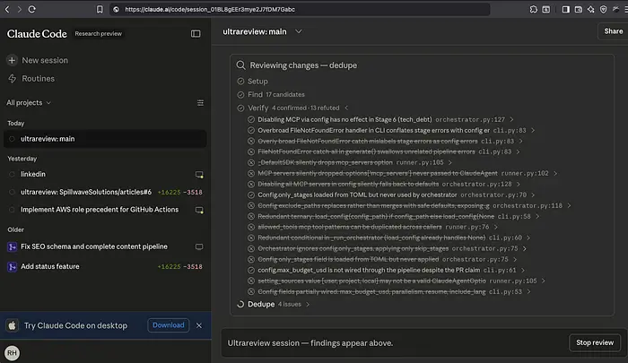Click the Ultrareview session findings message
This screenshot has width=628, height=363.
point(310,343)
